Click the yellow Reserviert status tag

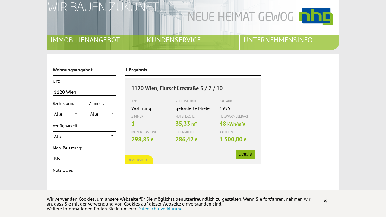(x=138, y=160)
